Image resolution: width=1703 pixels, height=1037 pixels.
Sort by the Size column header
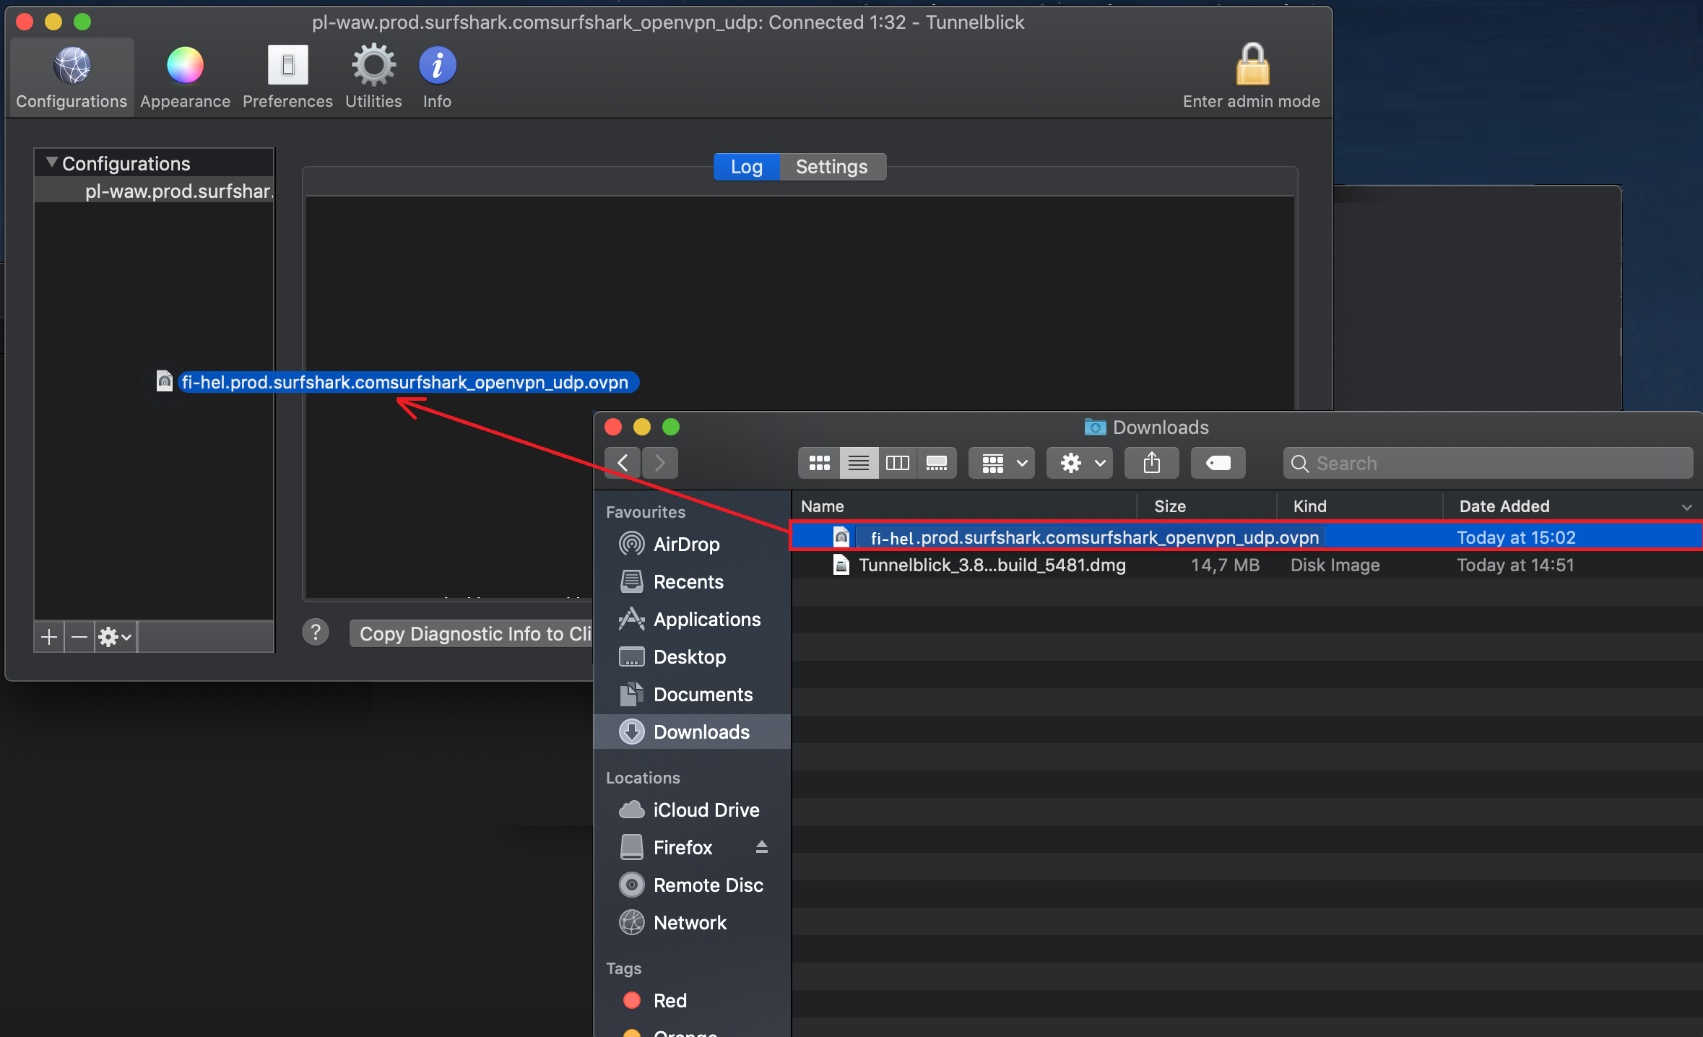click(x=1206, y=506)
